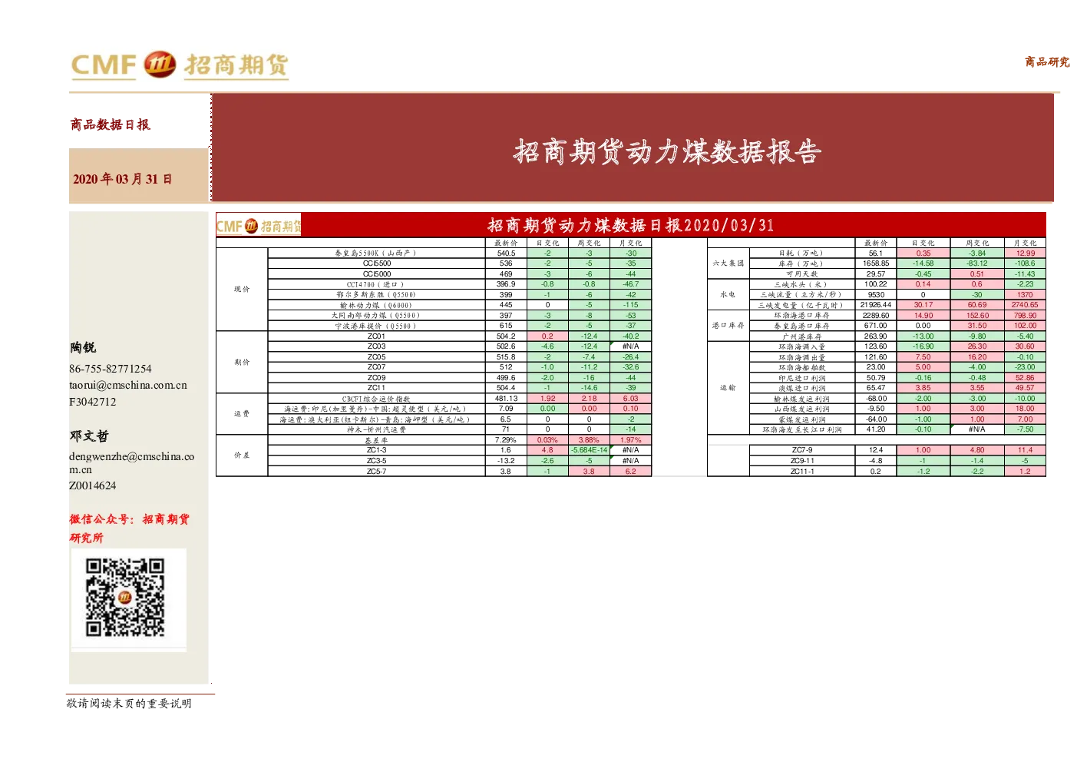1077x762 pixels.
Task: Click the CMF 招商期货 logo in the page header
Action: (180, 65)
